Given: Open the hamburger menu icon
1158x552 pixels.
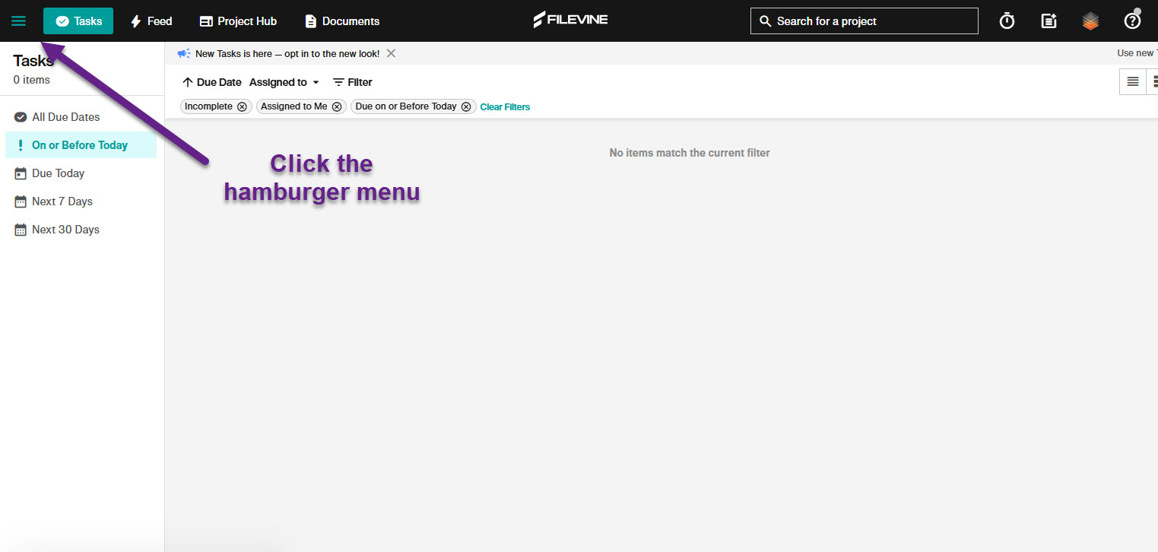Looking at the screenshot, I should (19, 21).
